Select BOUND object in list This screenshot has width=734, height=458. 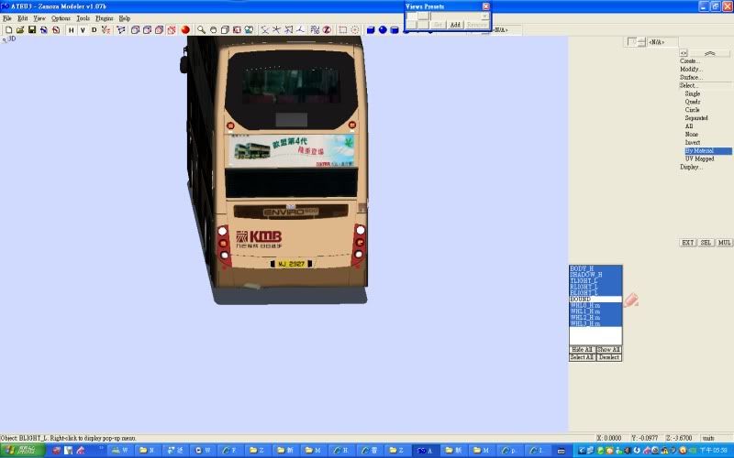(x=595, y=300)
